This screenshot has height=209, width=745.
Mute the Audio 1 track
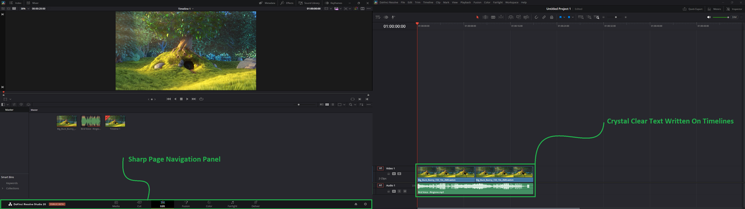point(405,191)
